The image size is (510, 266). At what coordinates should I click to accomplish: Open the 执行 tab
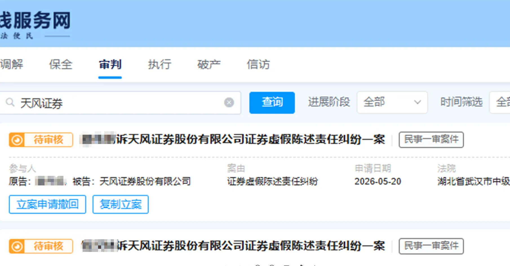pos(159,65)
